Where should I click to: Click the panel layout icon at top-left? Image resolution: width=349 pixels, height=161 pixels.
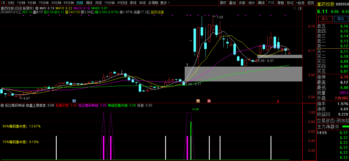click(x=3, y=3)
